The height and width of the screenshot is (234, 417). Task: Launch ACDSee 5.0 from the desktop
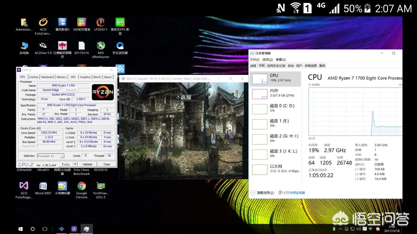(43, 46)
